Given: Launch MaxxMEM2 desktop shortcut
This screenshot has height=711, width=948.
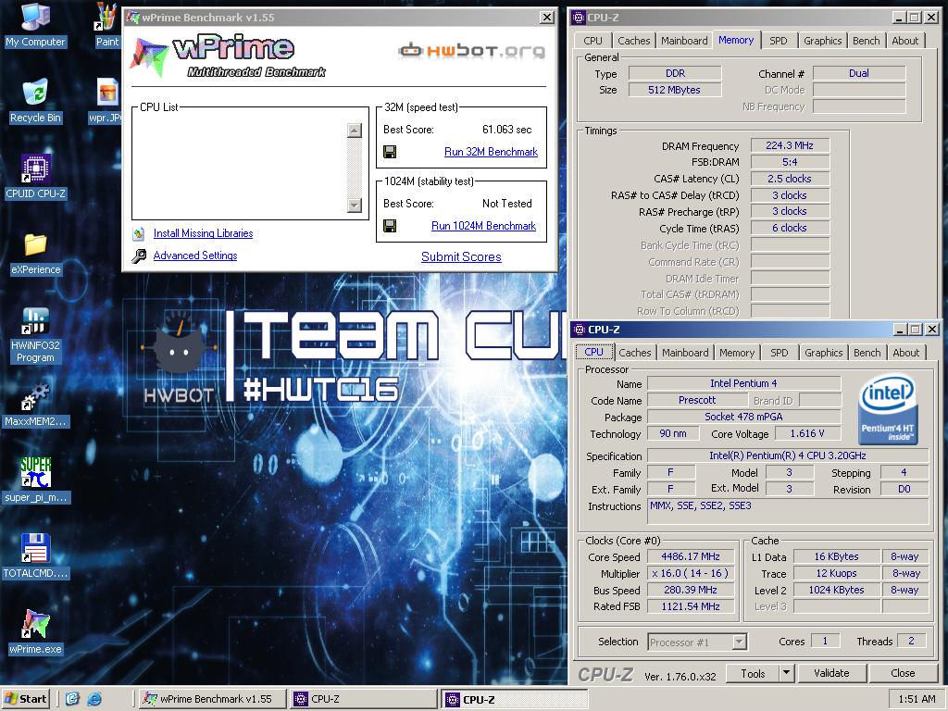Looking at the screenshot, I should pyautogui.click(x=35, y=405).
